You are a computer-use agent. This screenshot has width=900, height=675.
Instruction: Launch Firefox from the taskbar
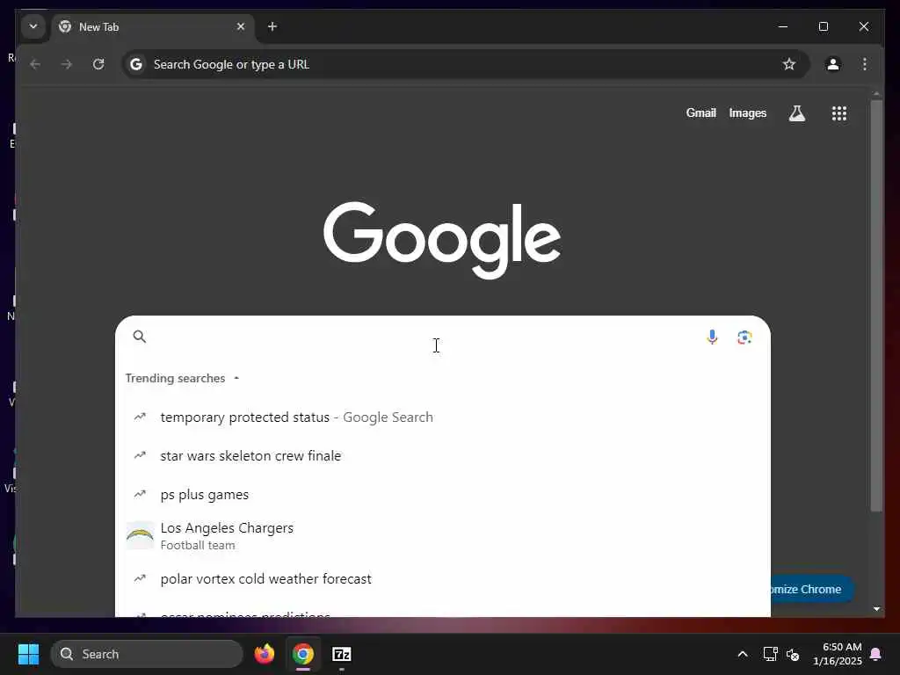click(265, 654)
